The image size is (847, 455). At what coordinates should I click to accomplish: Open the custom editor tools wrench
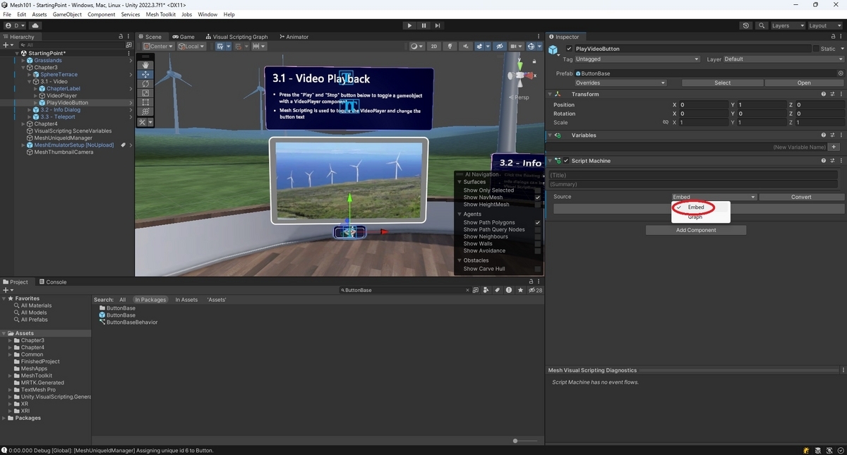point(143,122)
